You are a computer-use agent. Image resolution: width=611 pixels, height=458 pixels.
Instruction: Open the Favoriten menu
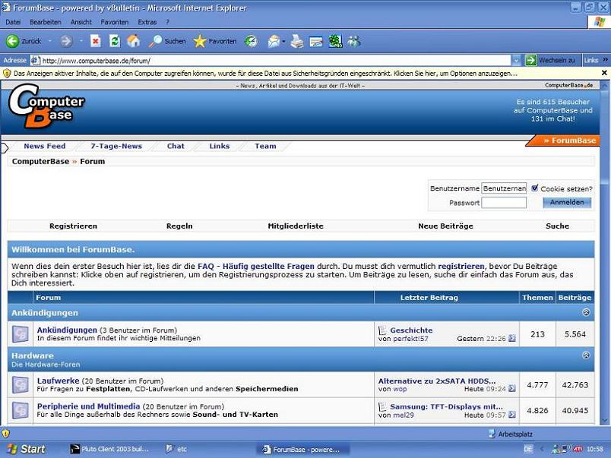pos(115,22)
